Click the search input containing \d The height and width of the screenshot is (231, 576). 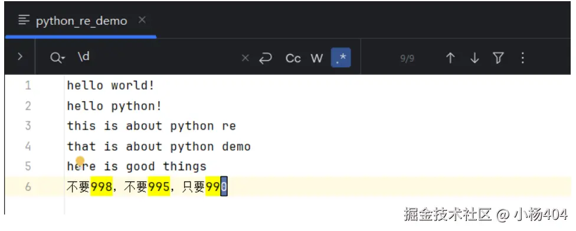(154, 57)
